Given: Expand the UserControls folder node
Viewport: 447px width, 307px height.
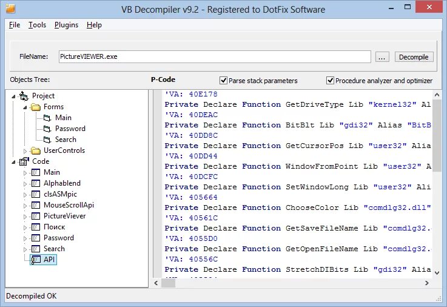Looking at the screenshot, I should 25,151.
